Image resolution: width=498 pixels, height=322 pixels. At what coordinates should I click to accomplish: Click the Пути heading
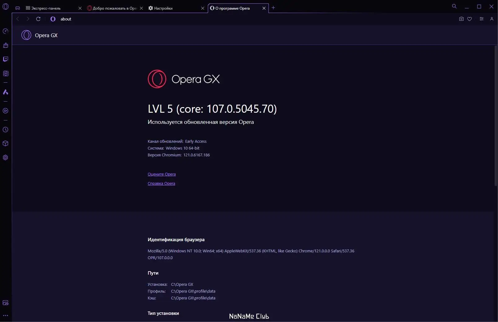point(153,273)
